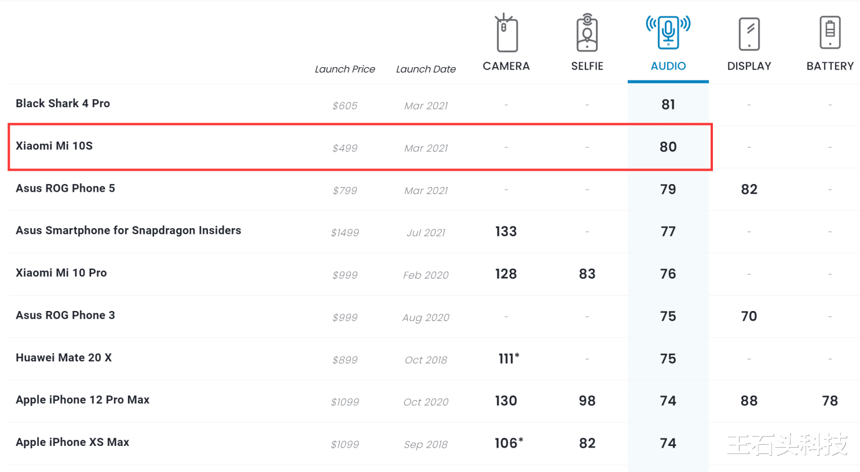
Task: Open the Black Shark 4 Pro link
Action: (x=63, y=103)
